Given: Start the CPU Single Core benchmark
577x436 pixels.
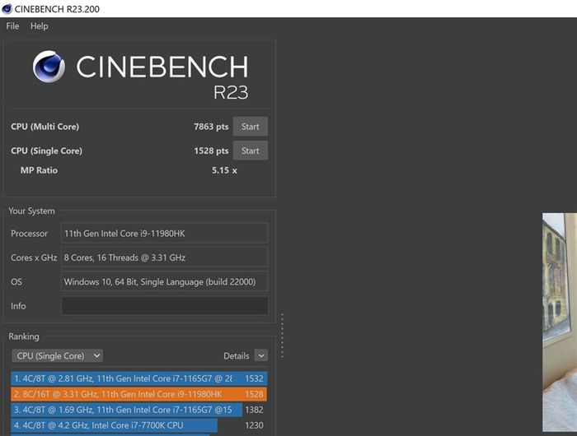Looking at the screenshot, I should tap(251, 151).
